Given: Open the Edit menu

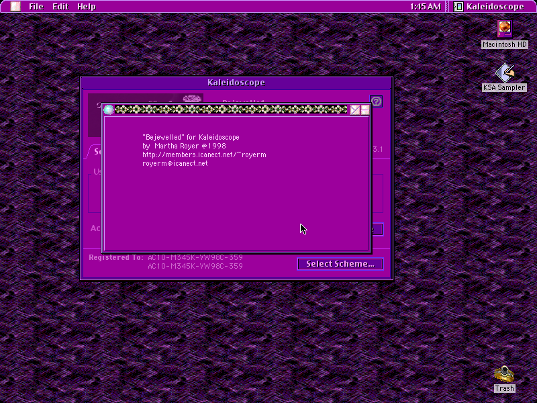Looking at the screenshot, I should [60, 7].
